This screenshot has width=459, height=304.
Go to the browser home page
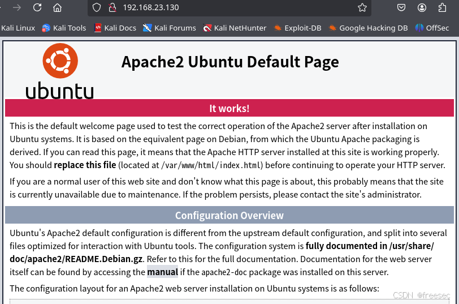click(58, 7)
